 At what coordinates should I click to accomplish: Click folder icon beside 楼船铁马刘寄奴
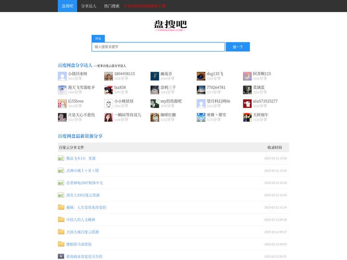tap(61, 244)
